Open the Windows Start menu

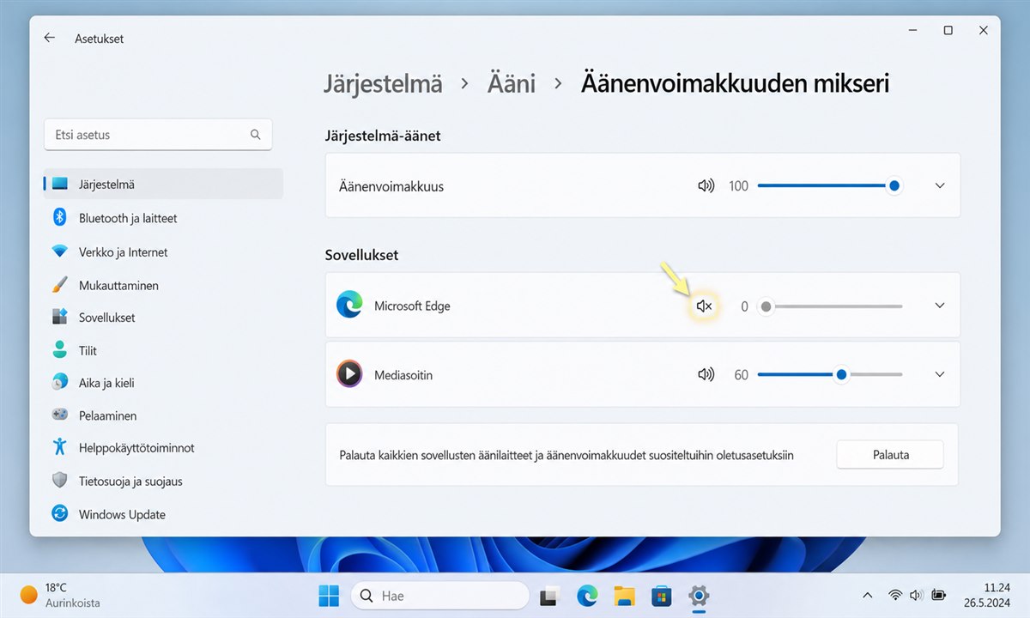[x=329, y=595]
